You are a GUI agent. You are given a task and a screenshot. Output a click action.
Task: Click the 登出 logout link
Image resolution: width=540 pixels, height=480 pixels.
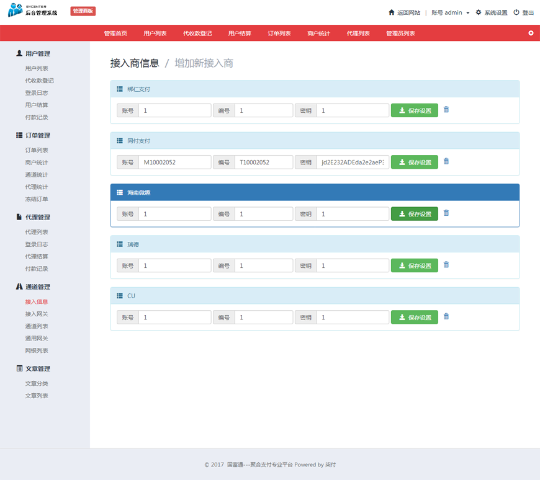528,13
